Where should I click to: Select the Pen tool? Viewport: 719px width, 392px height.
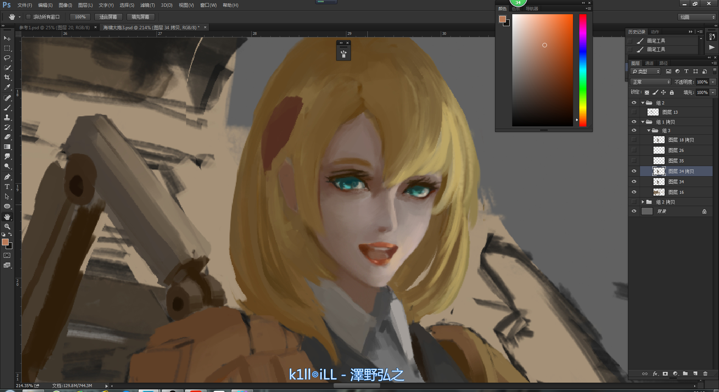click(7, 177)
